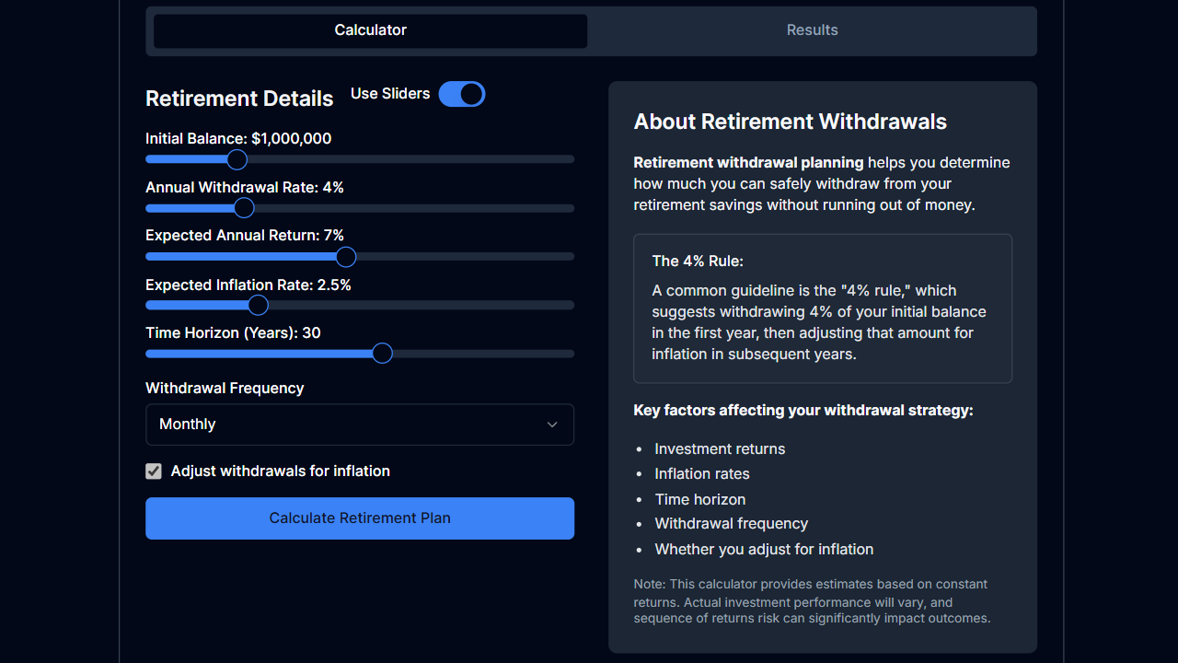
Task: Click the chevron on the Monthly selector
Action: click(552, 425)
